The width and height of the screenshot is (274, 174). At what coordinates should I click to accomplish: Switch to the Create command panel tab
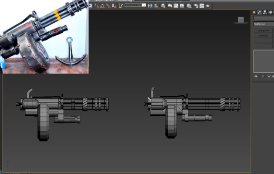coord(254,12)
